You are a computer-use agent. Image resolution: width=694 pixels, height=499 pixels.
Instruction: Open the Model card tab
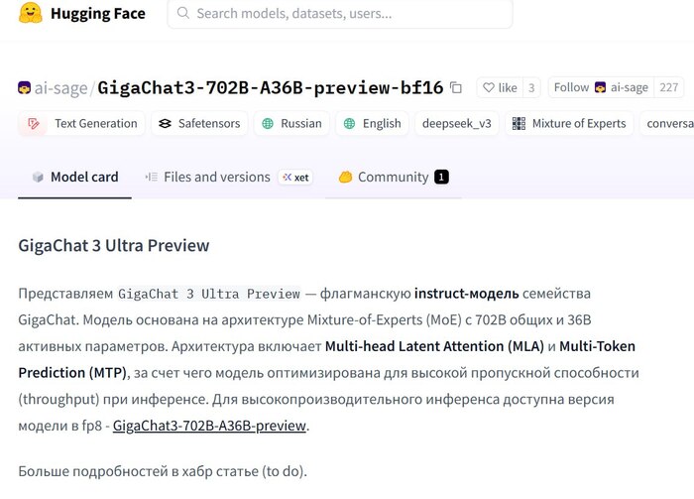pos(75,178)
